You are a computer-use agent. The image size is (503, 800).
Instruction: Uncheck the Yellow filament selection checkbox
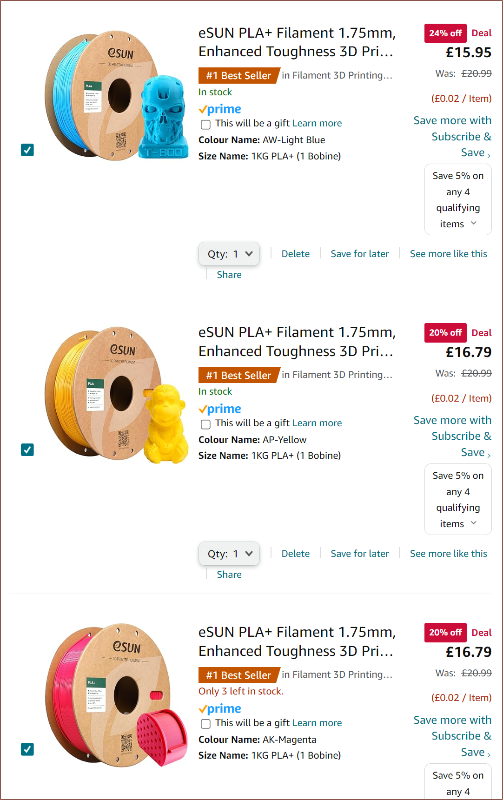[x=27, y=450]
